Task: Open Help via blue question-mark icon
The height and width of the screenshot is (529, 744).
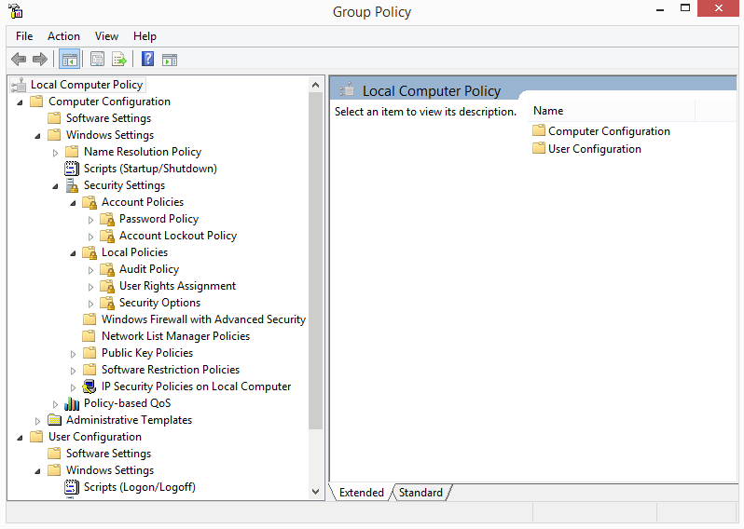Action: coord(147,60)
